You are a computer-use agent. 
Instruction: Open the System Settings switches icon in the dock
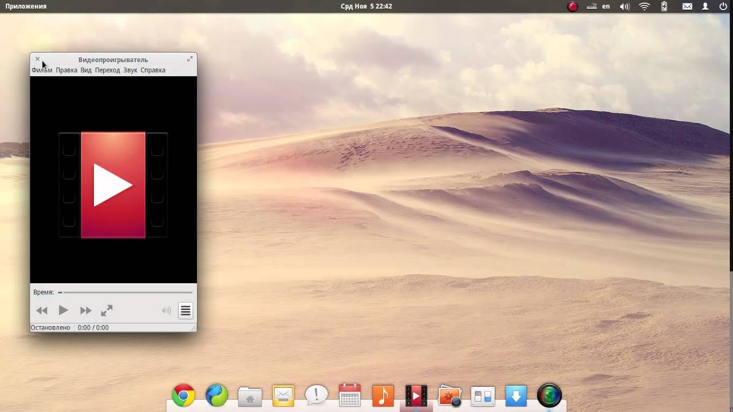[483, 396]
